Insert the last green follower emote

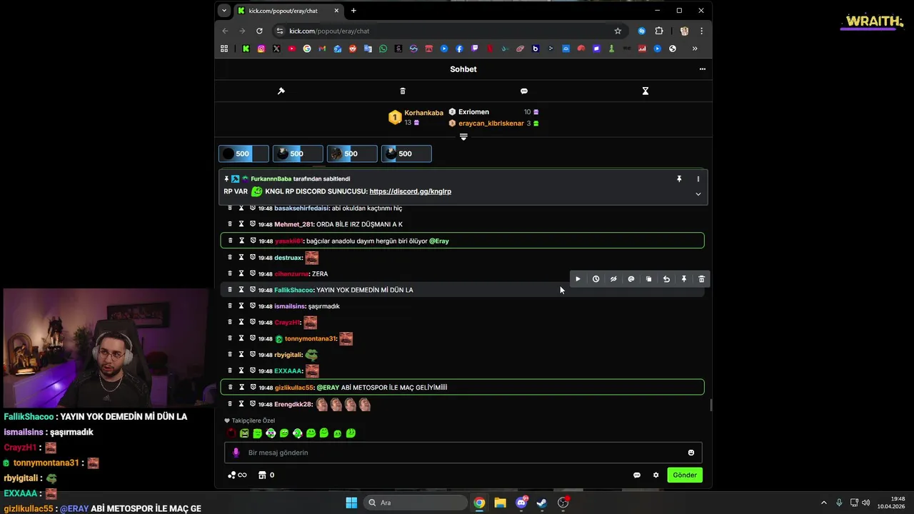tap(351, 433)
